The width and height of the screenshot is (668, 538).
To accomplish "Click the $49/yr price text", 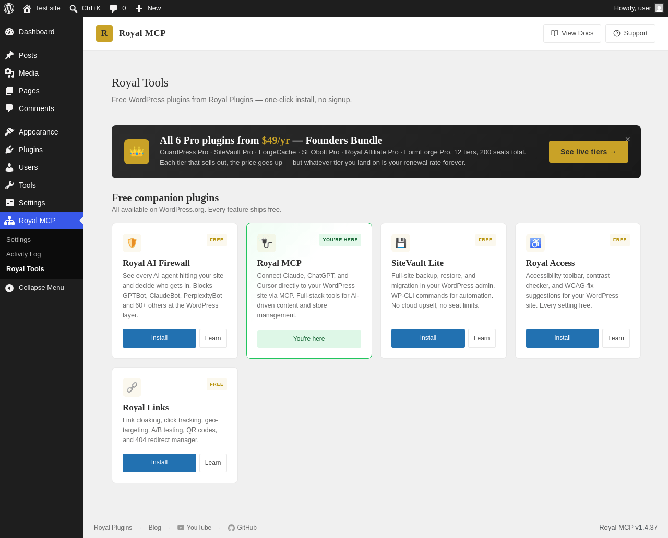I will tap(276, 140).
